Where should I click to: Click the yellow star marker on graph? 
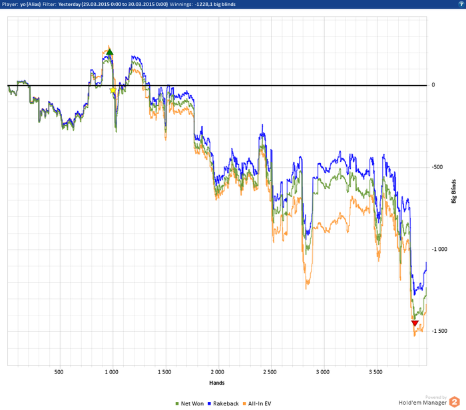coord(113,90)
